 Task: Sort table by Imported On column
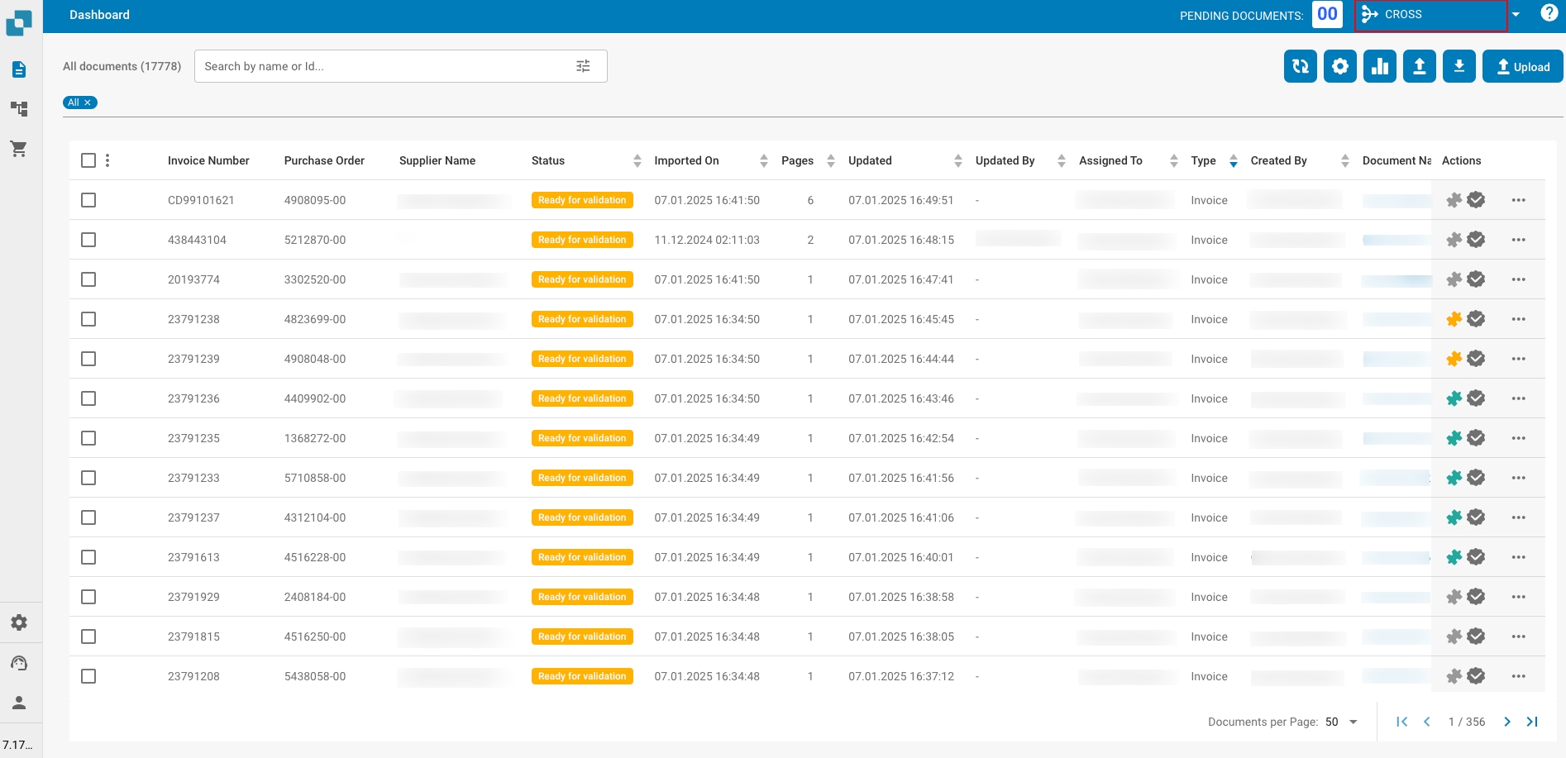tap(763, 160)
